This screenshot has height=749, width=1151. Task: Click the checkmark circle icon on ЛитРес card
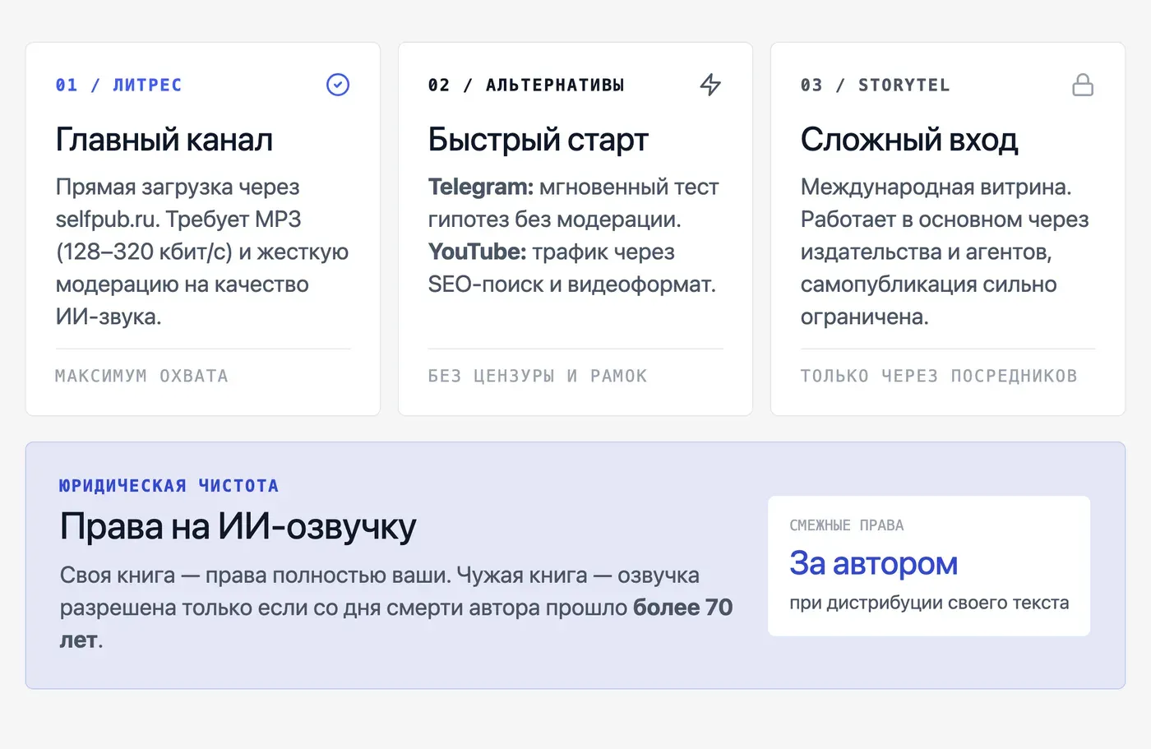click(x=338, y=85)
